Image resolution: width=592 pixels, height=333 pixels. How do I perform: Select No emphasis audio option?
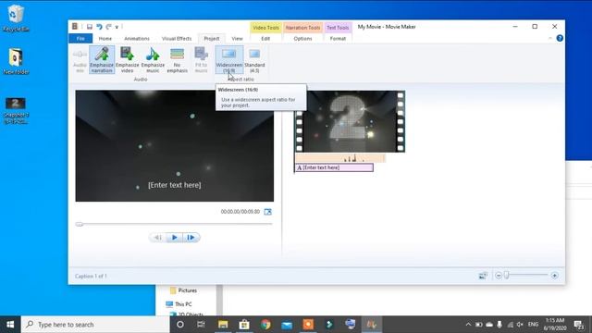point(177,59)
